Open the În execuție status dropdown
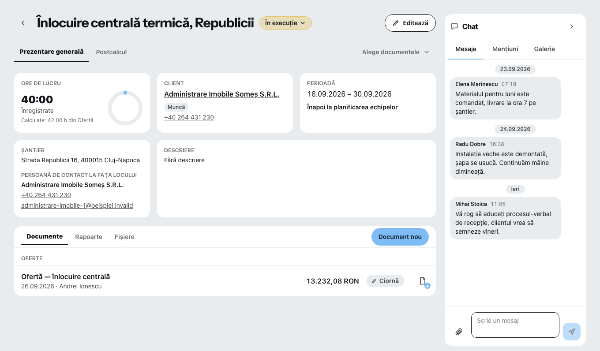Viewport: 600px width, 351px height. coord(285,23)
